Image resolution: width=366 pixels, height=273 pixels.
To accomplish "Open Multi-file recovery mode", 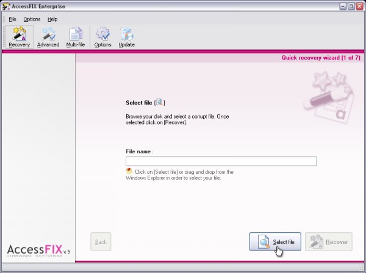I will click(x=76, y=37).
